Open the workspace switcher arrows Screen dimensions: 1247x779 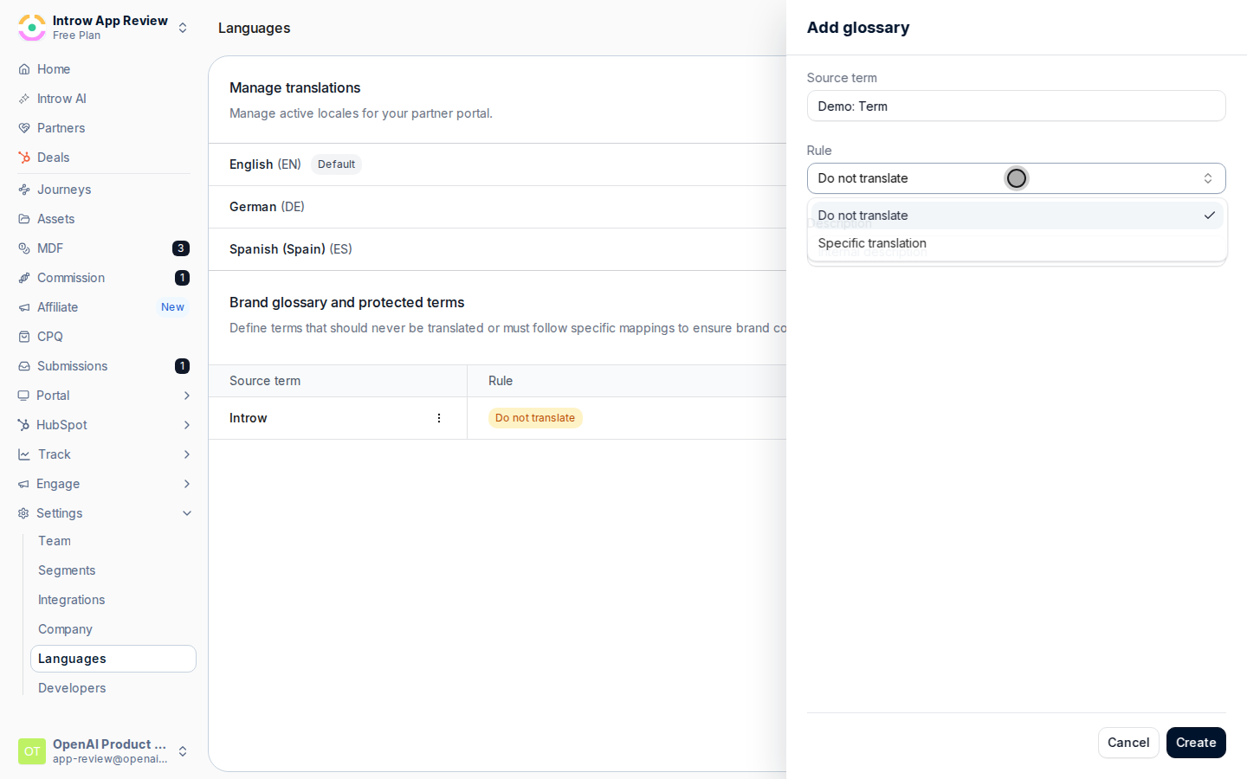coord(183,28)
